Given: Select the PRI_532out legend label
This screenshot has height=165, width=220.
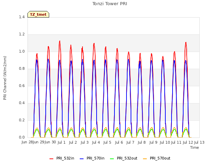Looking at the screenshot, I should pos(127,158).
